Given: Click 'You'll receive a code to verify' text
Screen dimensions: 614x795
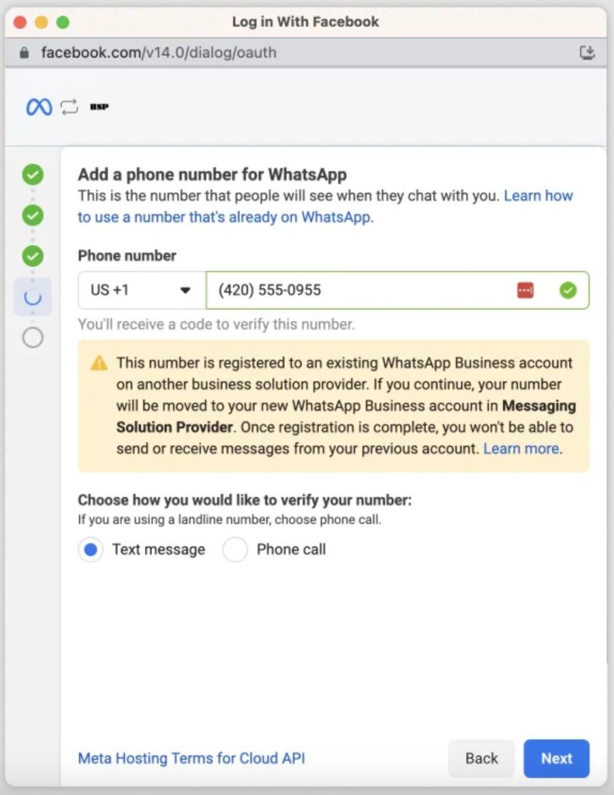Looking at the screenshot, I should 216,325.
